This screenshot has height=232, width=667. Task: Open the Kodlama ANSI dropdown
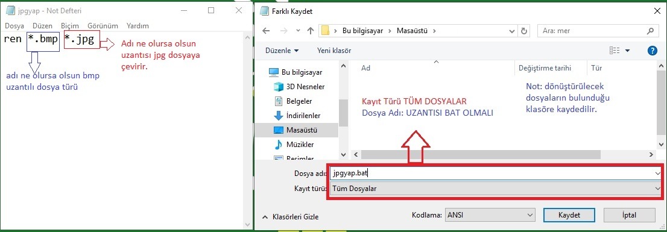490,215
